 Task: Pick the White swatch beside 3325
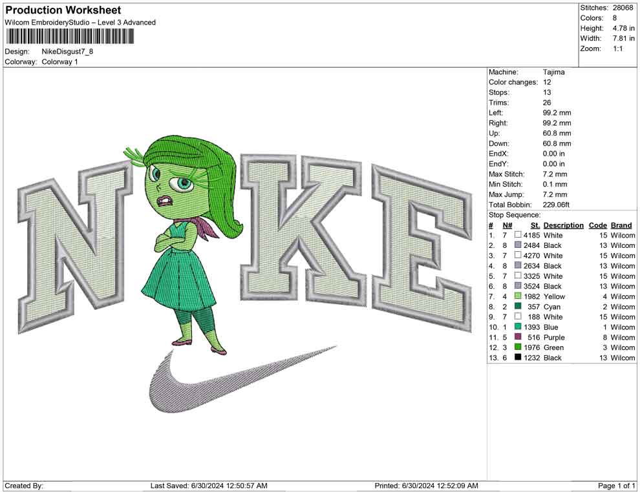click(518, 275)
